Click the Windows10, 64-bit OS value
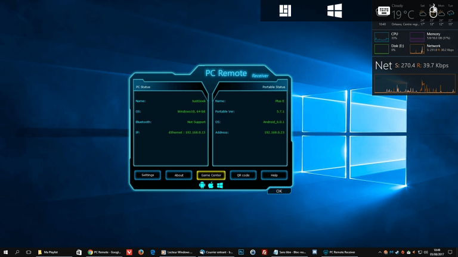This screenshot has width=458, height=257. pyautogui.click(x=191, y=111)
